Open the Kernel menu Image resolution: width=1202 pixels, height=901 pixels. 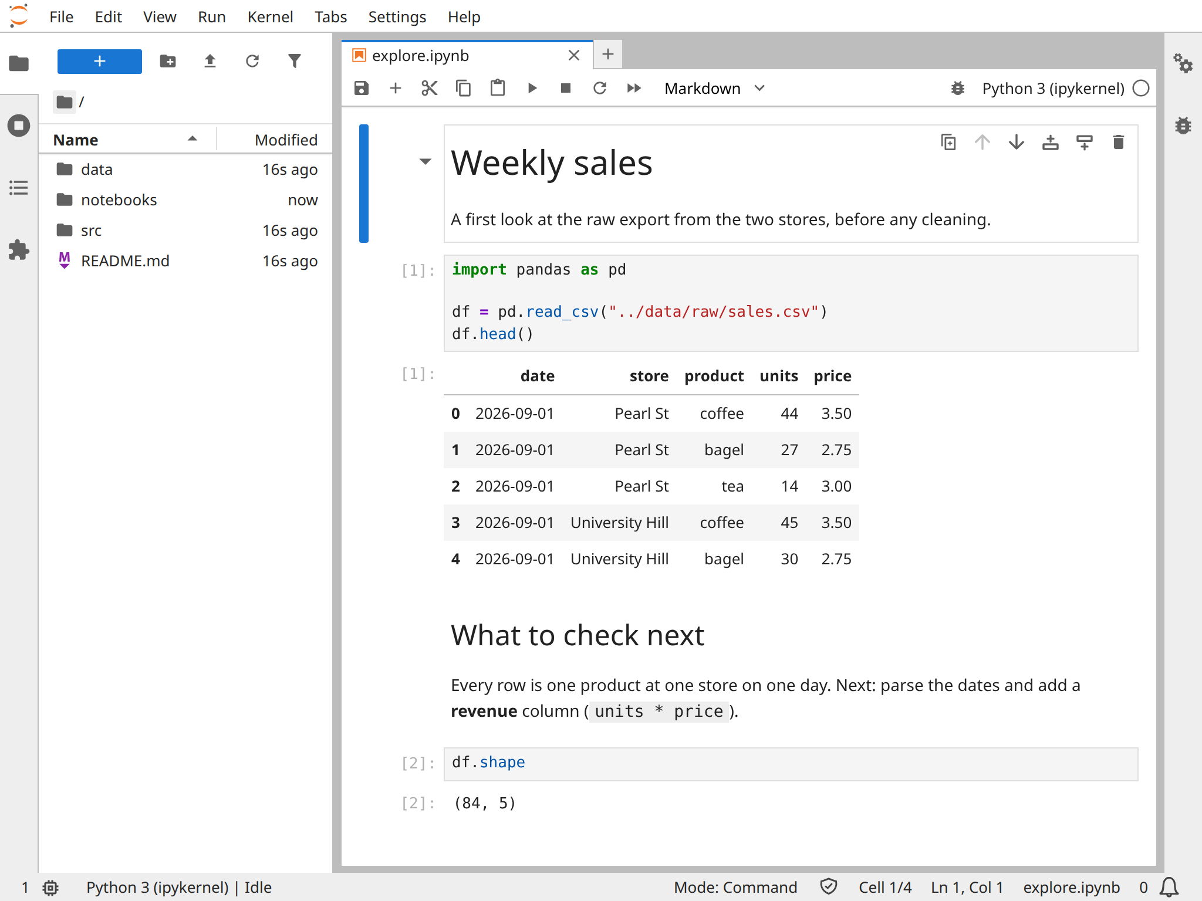pos(270,17)
